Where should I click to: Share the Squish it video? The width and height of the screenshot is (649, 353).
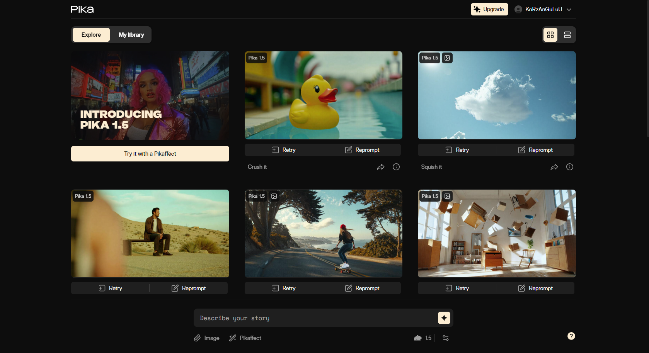point(554,167)
